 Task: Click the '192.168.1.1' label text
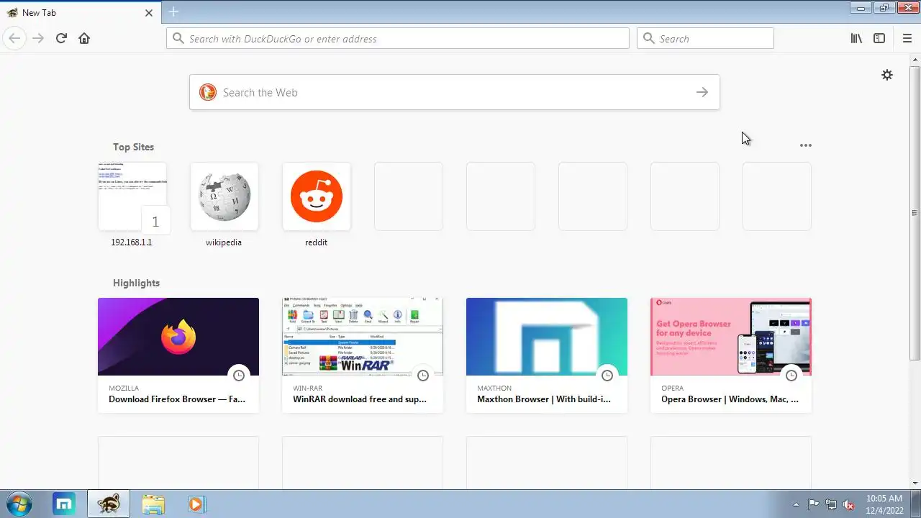132,242
